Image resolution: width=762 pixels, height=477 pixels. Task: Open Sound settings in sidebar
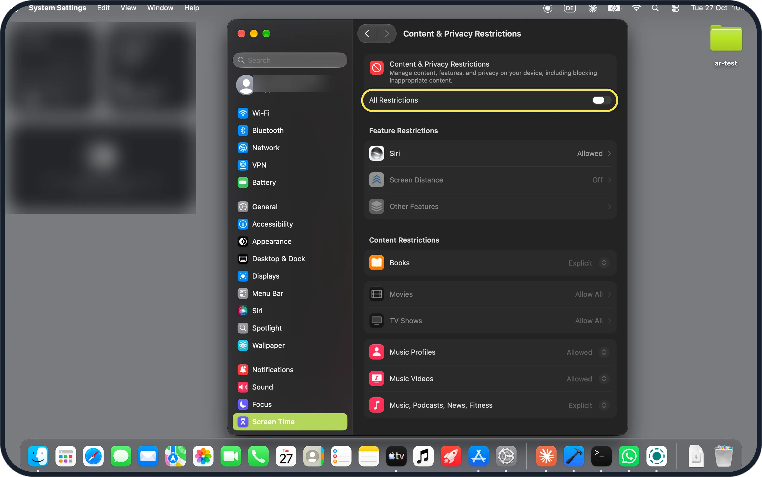pos(290,387)
